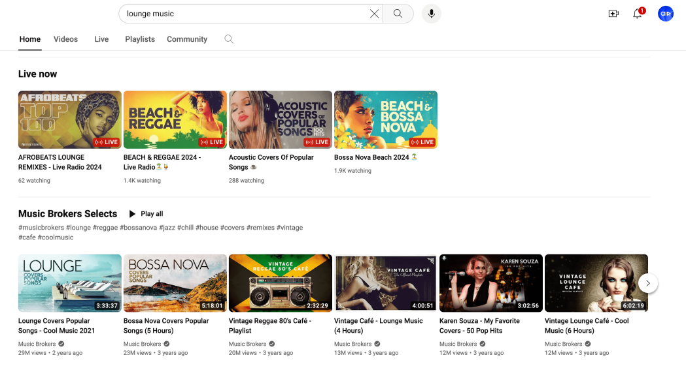Click Music Brokers channel under Vintage Reggae video
The height and width of the screenshot is (366, 686).
pos(248,344)
